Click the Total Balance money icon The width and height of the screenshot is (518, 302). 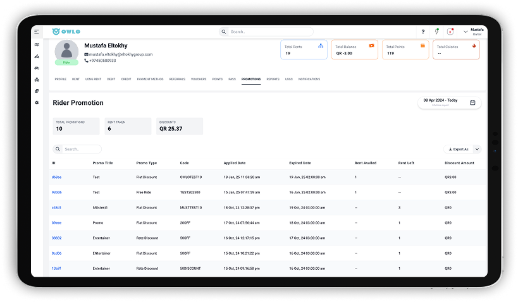[372, 46]
